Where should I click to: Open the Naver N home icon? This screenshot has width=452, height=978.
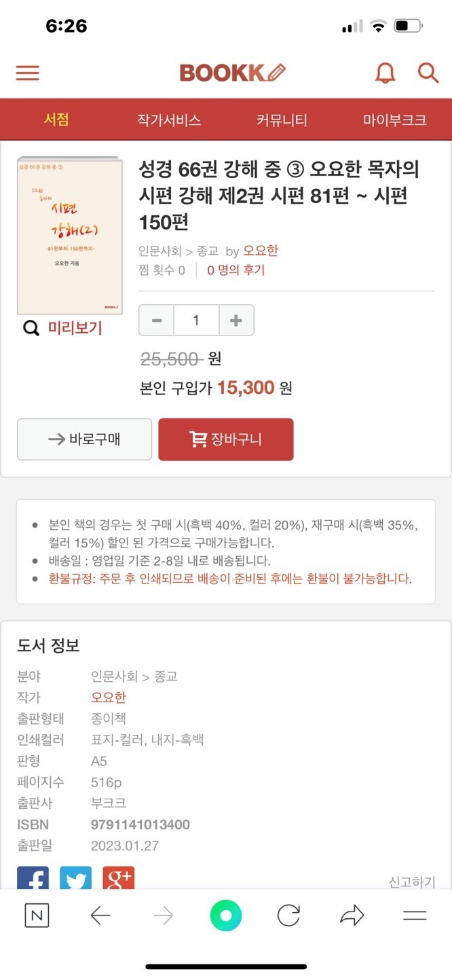coord(37,916)
